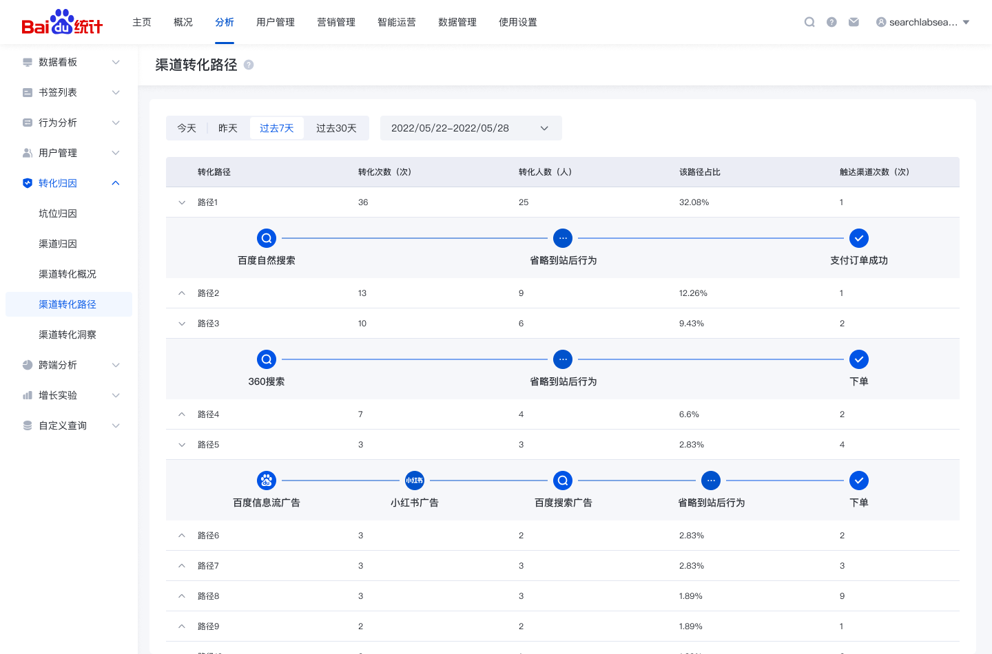992x654 pixels.
Task: Open the 智能运营 top menu
Action: point(397,22)
